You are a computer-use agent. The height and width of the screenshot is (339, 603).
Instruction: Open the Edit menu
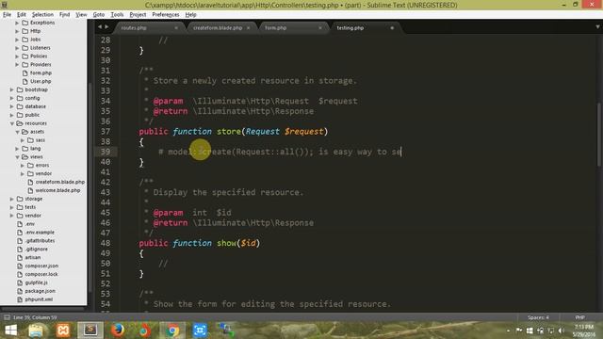click(21, 15)
